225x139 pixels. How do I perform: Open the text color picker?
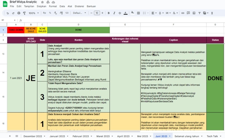tap(125, 13)
